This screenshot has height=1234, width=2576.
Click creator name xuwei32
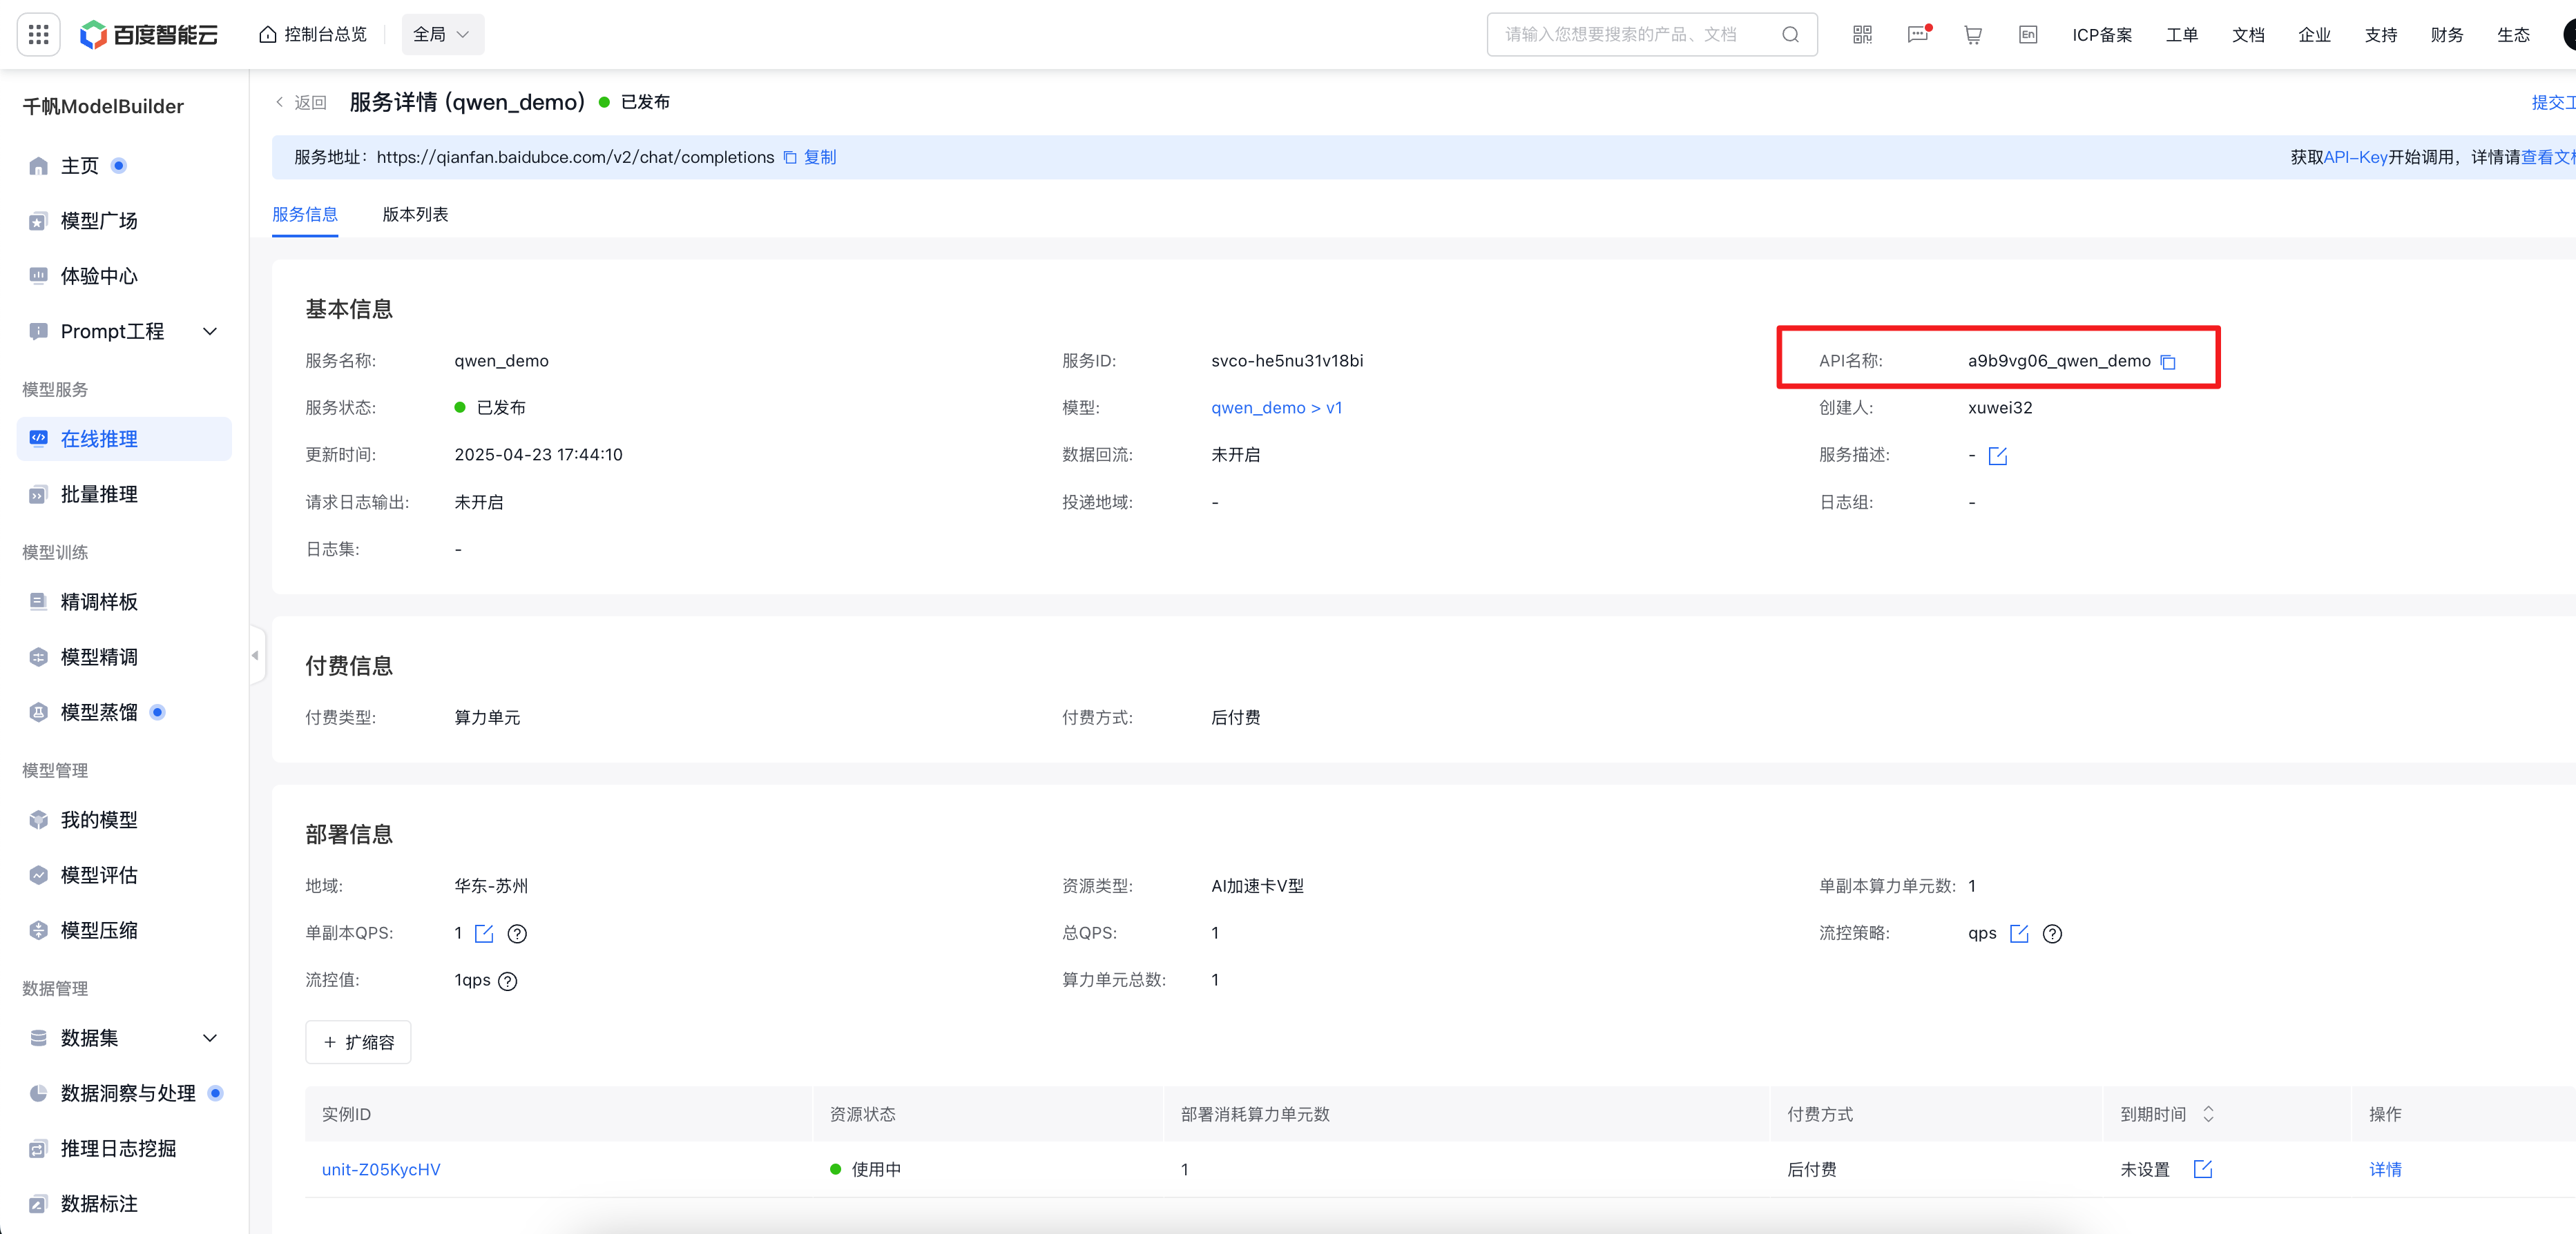1999,408
